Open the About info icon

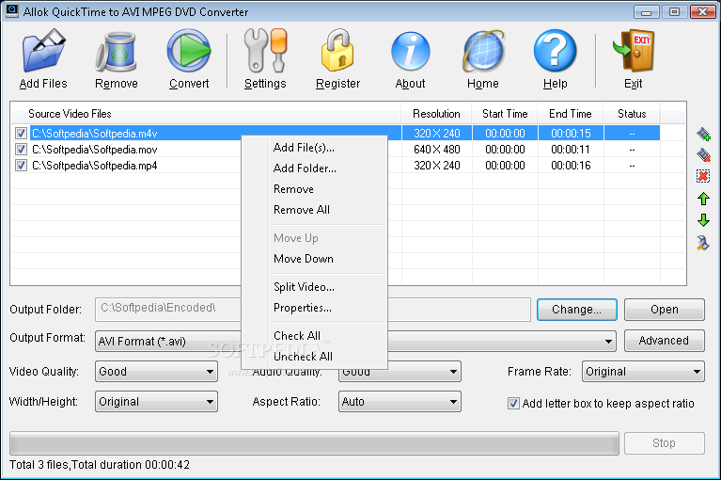(x=410, y=52)
